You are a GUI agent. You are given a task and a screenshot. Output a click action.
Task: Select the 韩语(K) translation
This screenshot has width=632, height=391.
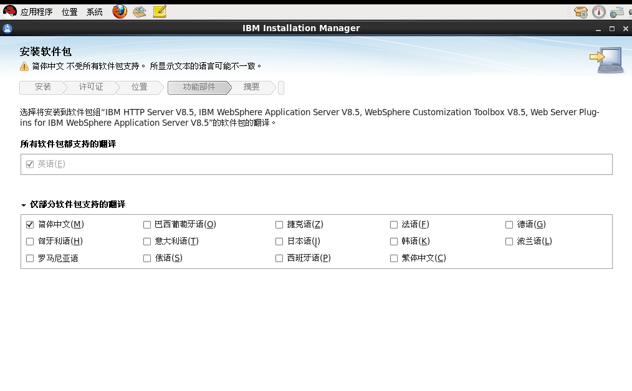tap(394, 242)
